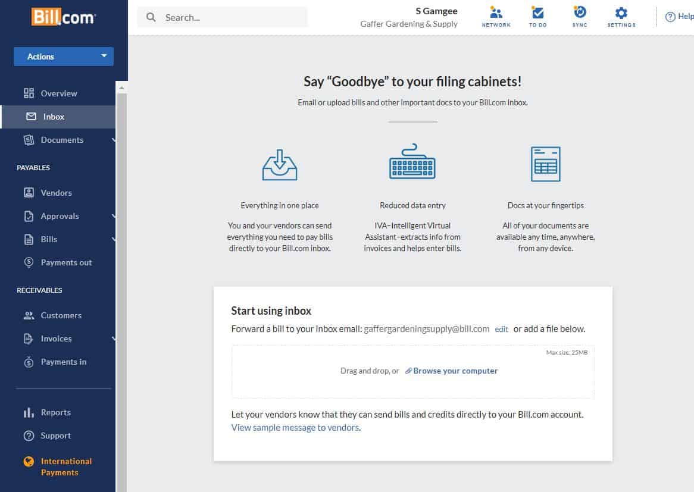Click the Bill.com logo
The height and width of the screenshot is (492, 694).
(63, 17)
